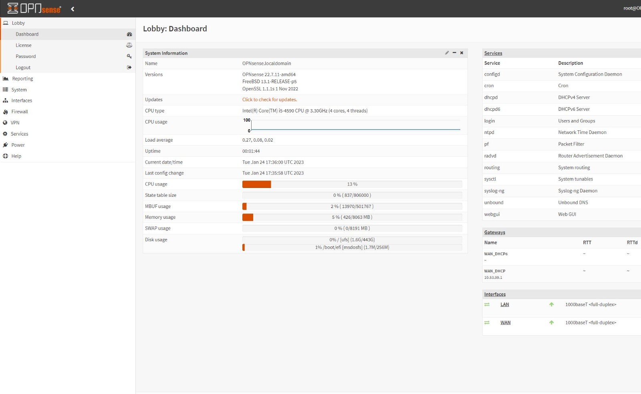Image resolution: width=641 pixels, height=394 pixels.
Task: Open the LAN interface link
Action: 504,305
